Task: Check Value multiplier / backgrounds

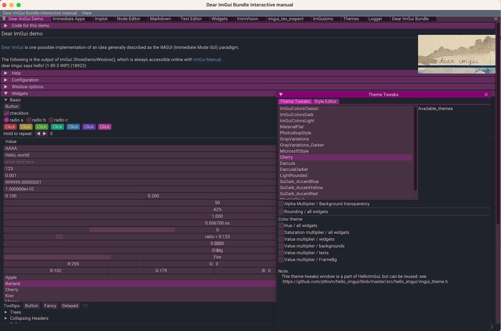Action: tap(281, 246)
